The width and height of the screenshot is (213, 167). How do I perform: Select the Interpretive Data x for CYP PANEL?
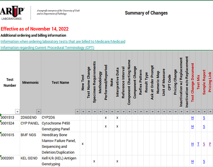click(117, 127)
